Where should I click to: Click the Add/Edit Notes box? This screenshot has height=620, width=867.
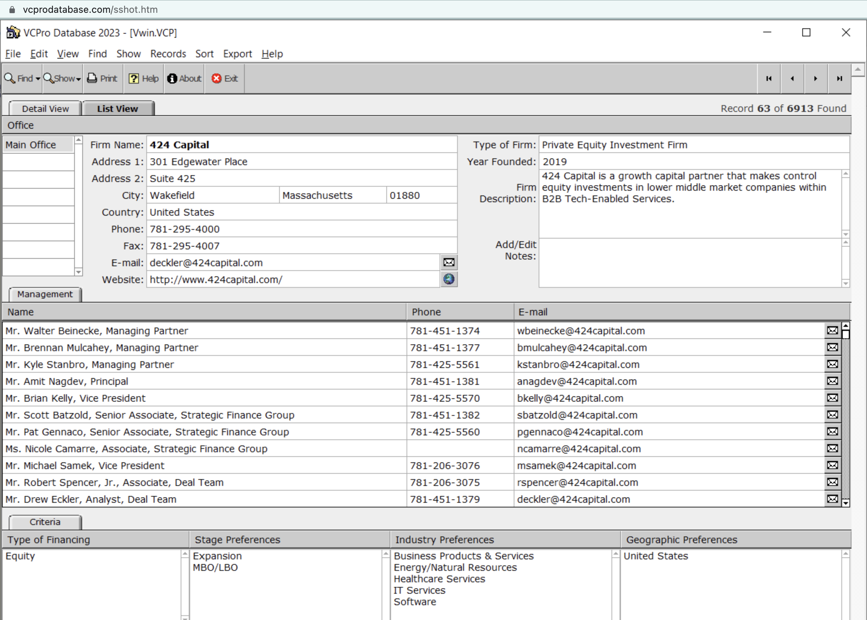pos(690,263)
